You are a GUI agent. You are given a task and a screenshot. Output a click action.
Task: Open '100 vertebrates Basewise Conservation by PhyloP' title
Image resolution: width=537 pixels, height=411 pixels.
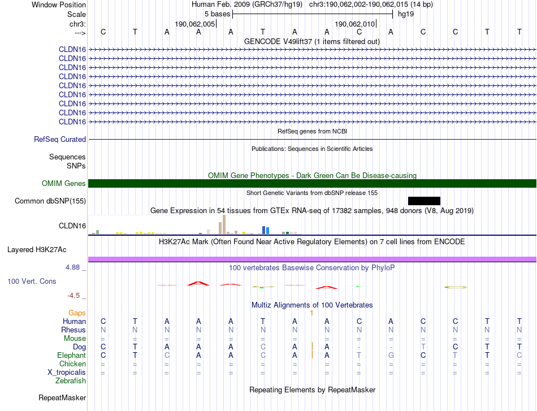click(312, 268)
